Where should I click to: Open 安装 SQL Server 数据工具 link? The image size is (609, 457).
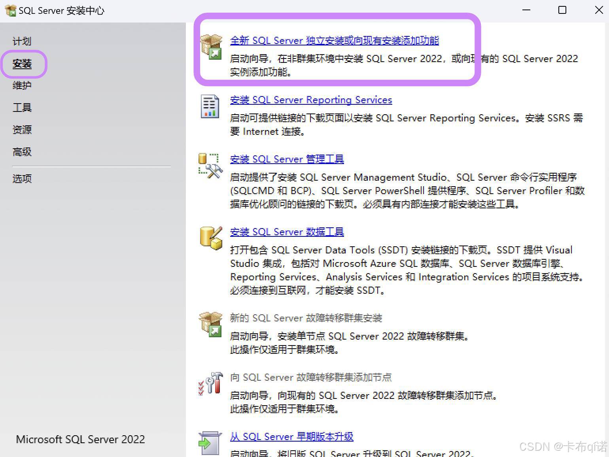(x=287, y=232)
